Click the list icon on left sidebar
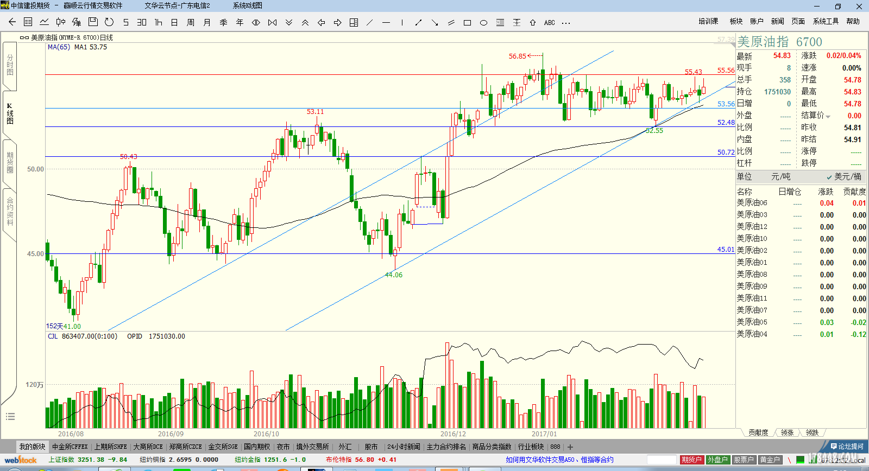This screenshot has width=869, height=471. [10, 417]
